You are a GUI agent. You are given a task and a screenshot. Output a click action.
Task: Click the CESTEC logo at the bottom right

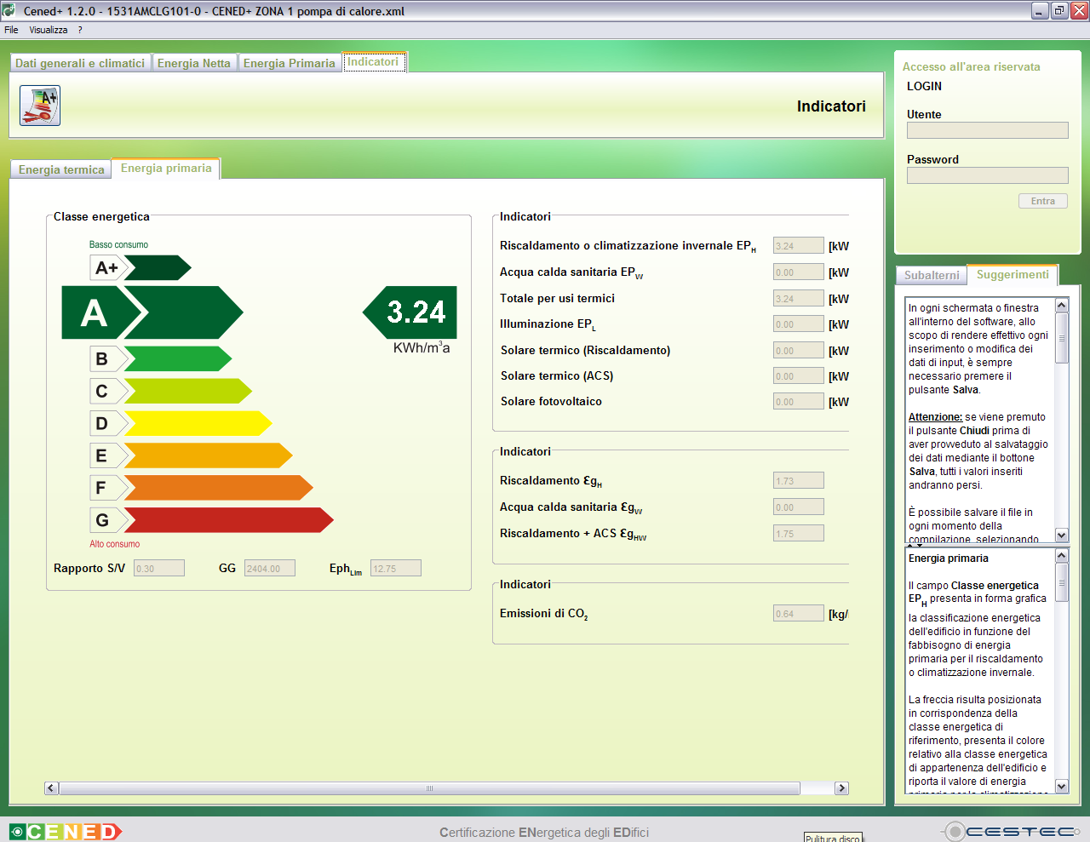click(x=1013, y=831)
